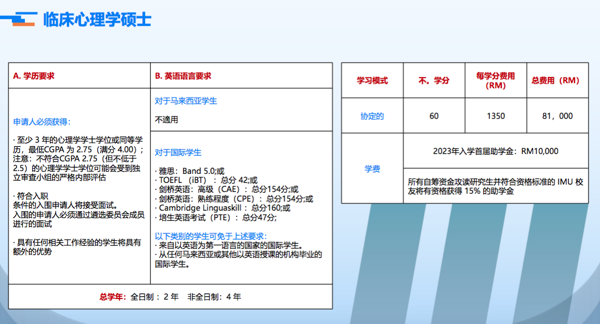Viewport: 600px width, 324px height.
Task: Click the 2023年入学首届助学金 RM10,000 cell
Action: coord(496,151)
